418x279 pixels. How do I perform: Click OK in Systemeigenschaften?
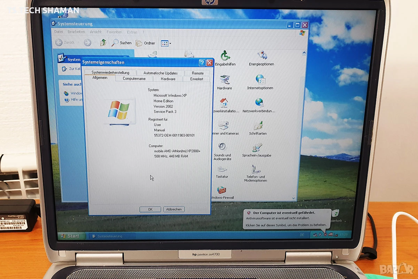point(150,209)
